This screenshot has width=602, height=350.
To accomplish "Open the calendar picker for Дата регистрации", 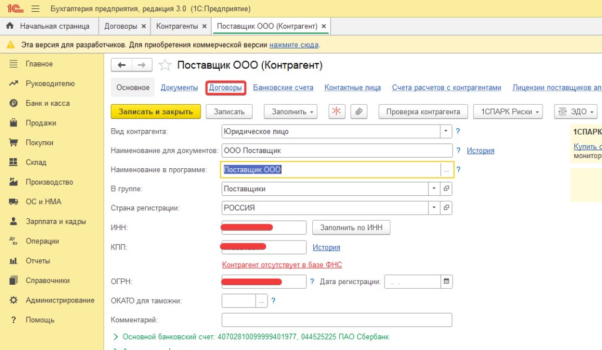I will coord(447,282).
